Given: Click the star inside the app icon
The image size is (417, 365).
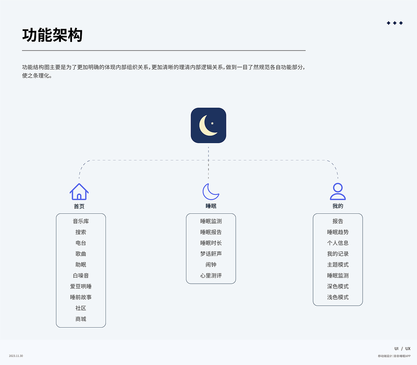Looking at the screenshot, I should [x=212, y=123].
